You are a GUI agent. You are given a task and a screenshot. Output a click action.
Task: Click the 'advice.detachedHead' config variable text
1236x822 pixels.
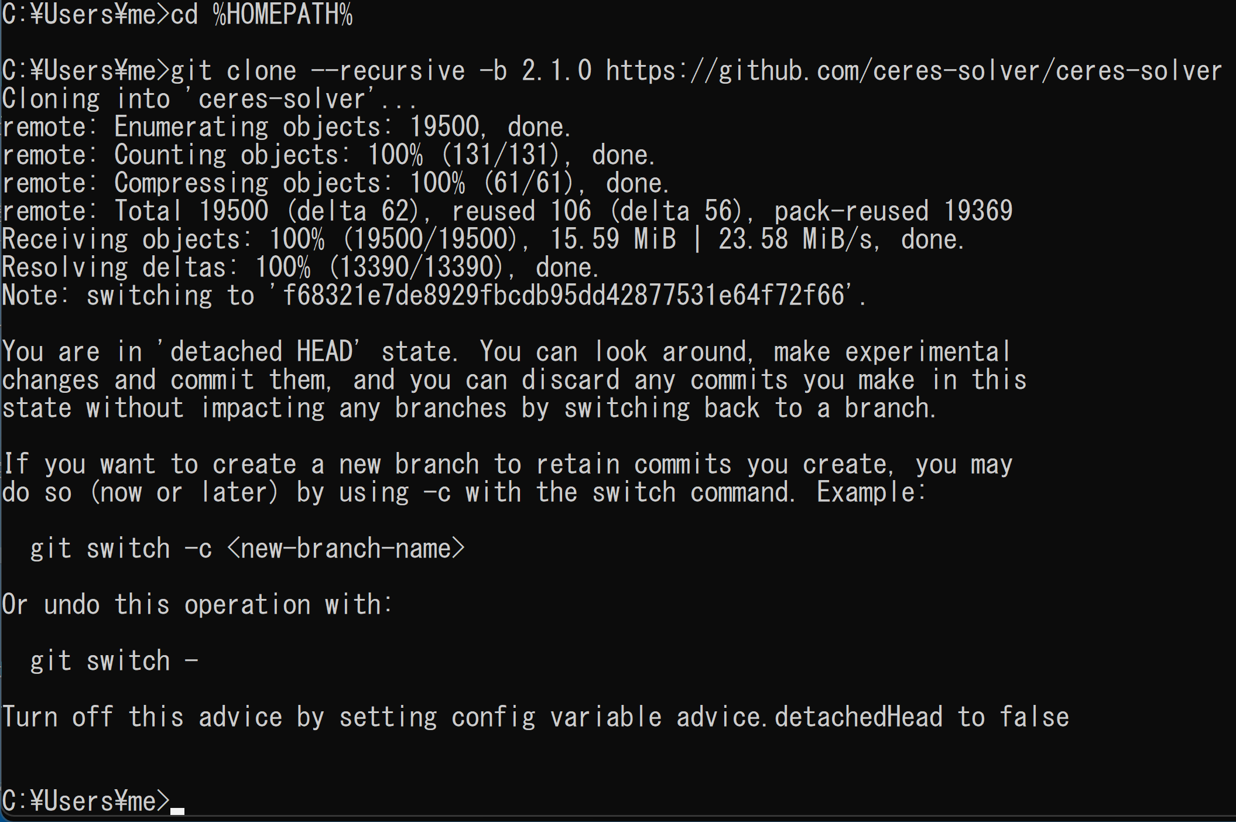[810, 717]
